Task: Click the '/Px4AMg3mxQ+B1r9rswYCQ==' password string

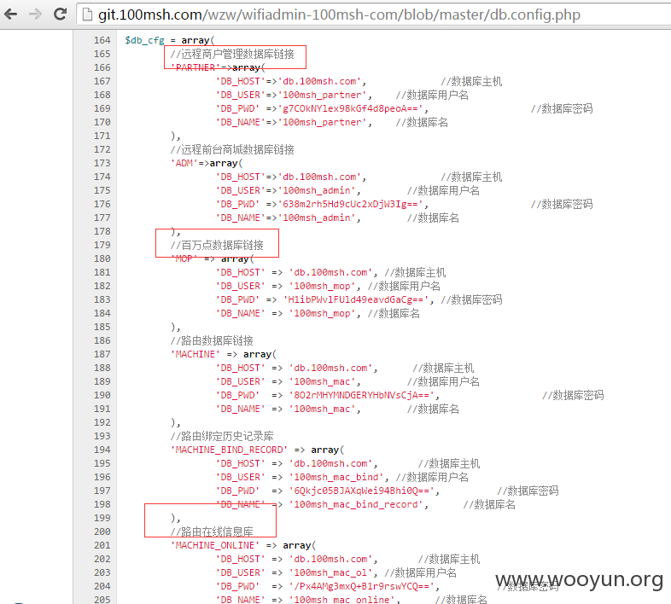Action: (x=361, y=586)
